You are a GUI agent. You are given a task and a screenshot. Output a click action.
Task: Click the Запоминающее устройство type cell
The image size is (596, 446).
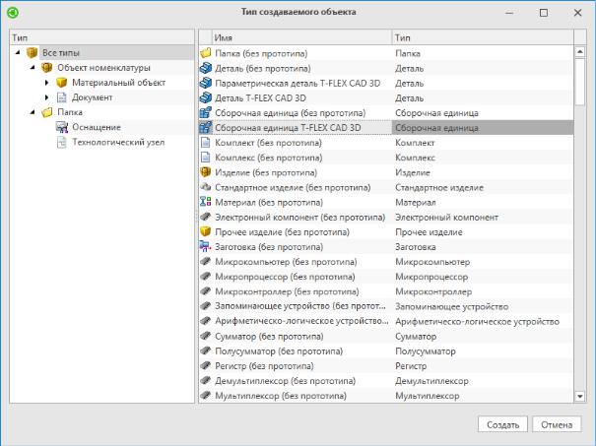(x=483, y=306)
